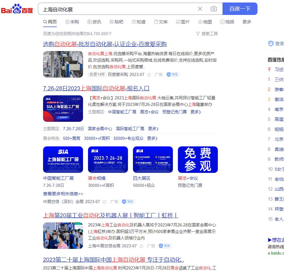Image resolution: width=284 pixels, height=271 pixels.
Task: Click the 国家会展中心 link
Action: pos(100,129)
